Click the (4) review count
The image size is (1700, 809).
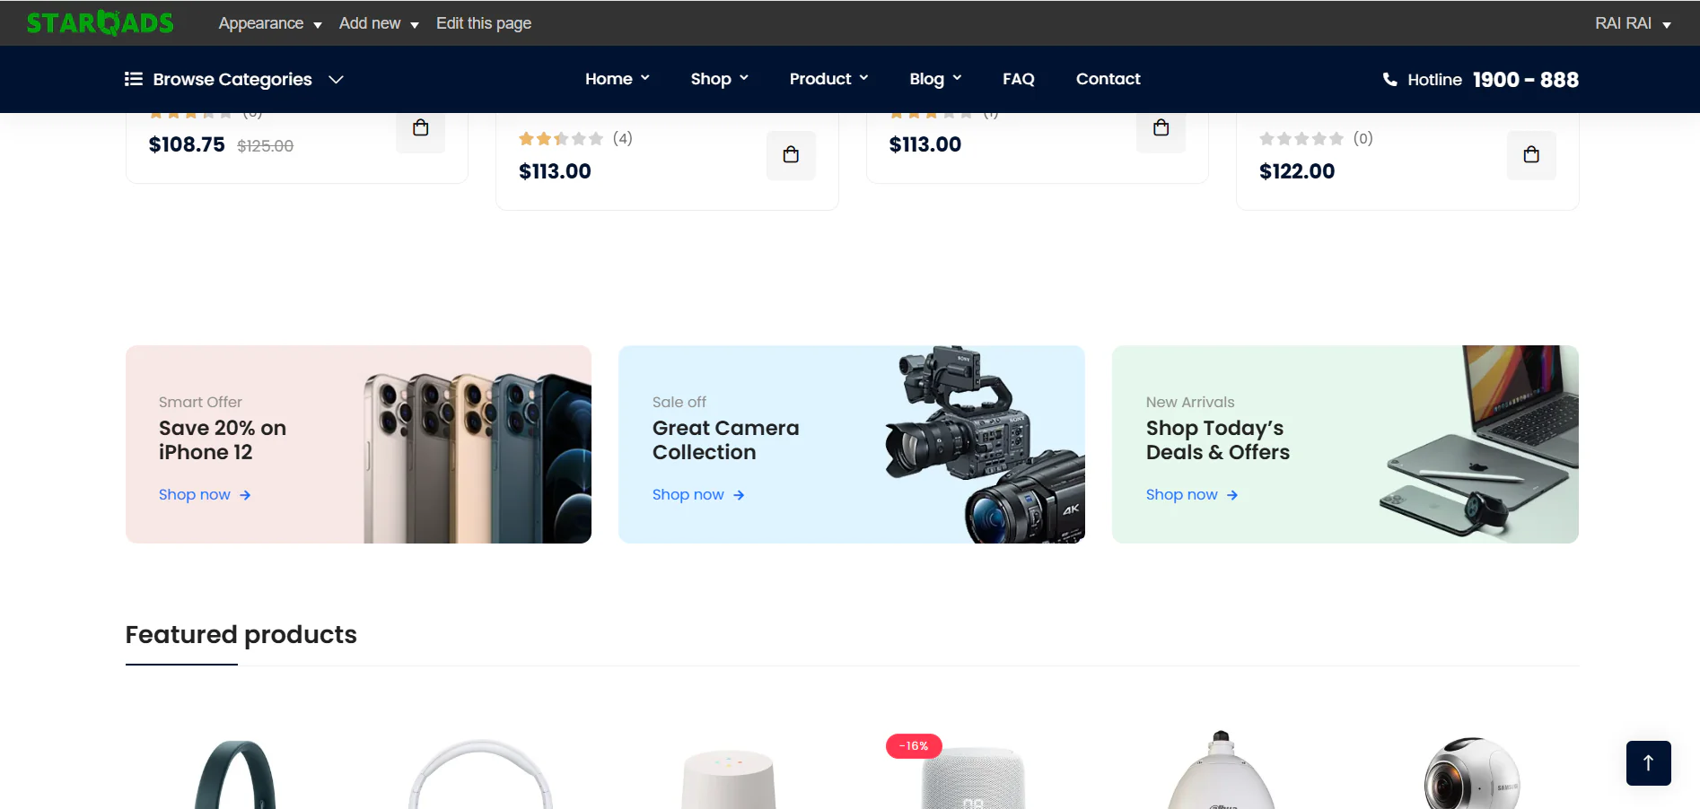click(x=623, y=138)
